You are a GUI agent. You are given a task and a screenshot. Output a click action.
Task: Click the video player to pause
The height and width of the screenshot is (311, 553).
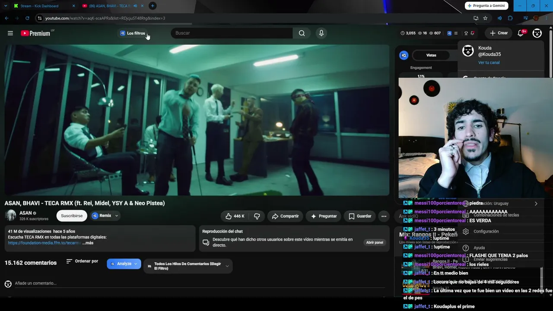[x=197, y=120]
